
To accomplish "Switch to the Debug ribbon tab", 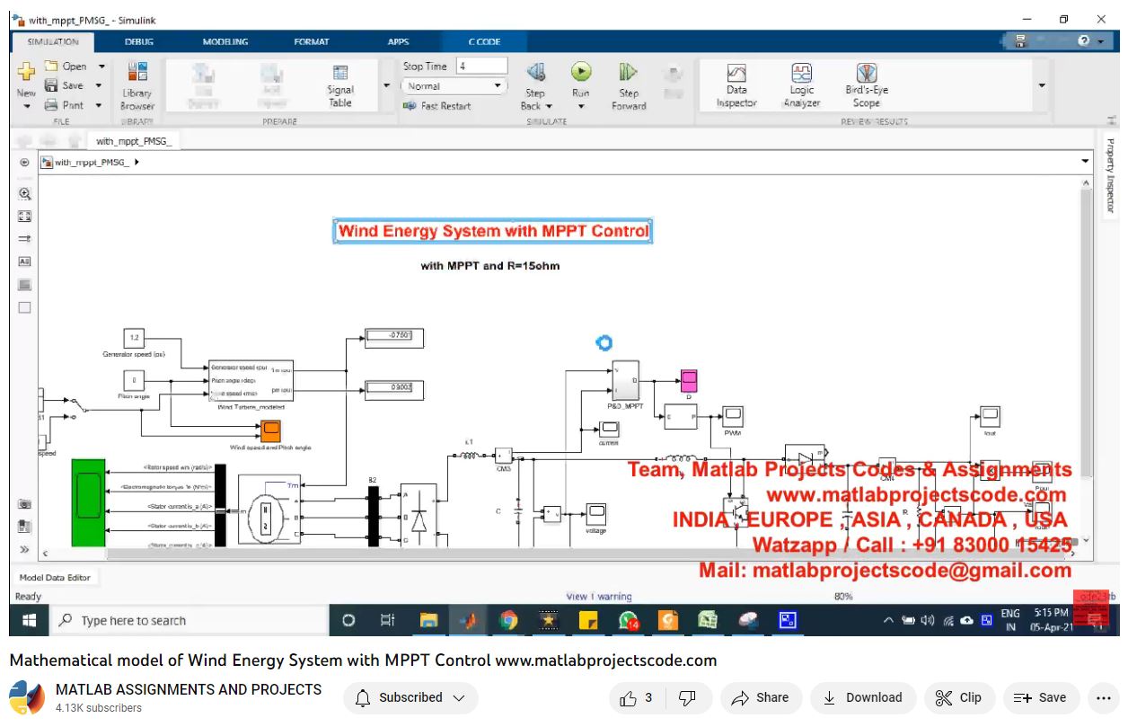I will [x=139, y=42].
